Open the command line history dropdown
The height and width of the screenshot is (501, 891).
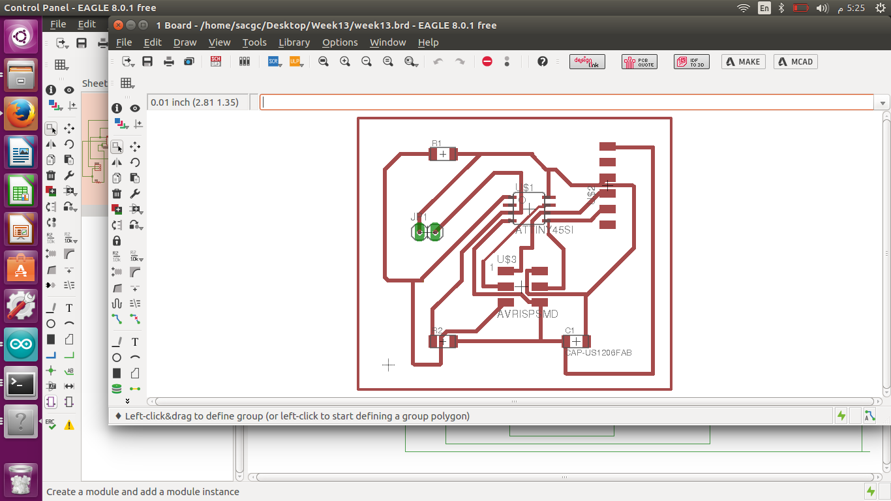click(x=883, y=103)
